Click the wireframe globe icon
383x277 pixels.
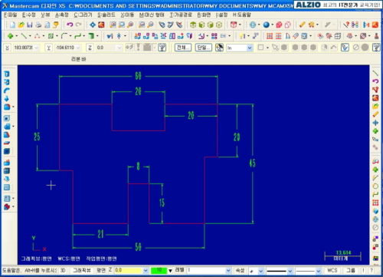click(x=253, y=25)
